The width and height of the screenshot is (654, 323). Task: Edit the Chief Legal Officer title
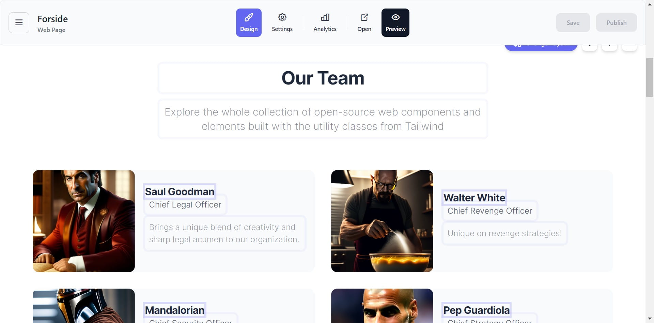(x=185, y=205)
